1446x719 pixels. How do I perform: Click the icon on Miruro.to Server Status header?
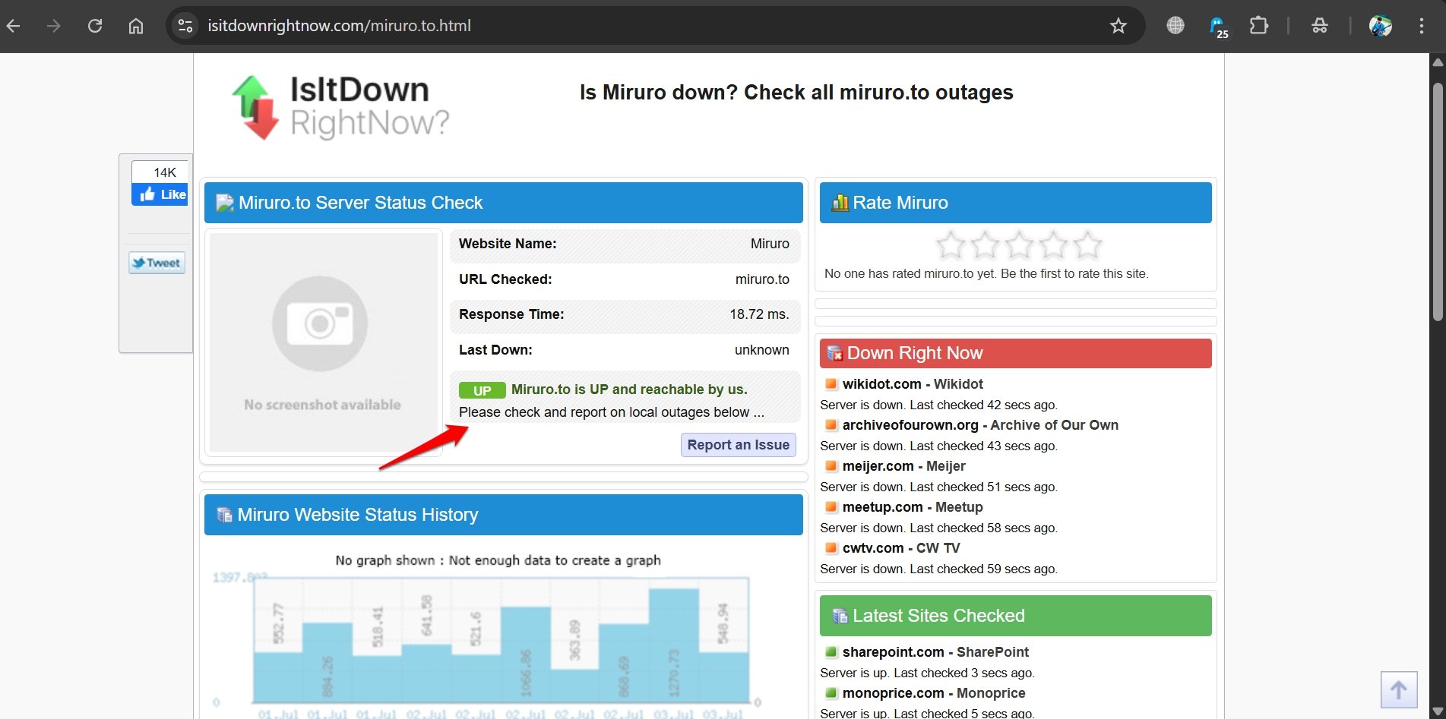coord(223,202)
